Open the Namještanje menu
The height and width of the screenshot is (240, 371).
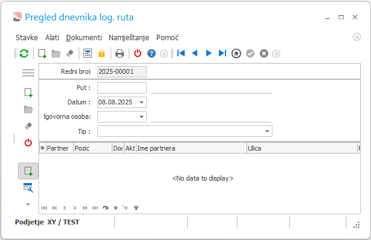(x=129, y=38)
